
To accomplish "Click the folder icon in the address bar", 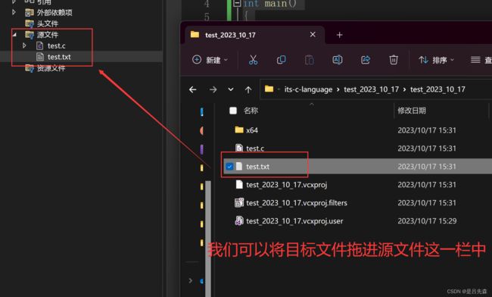I will click(x=269, y=89).
